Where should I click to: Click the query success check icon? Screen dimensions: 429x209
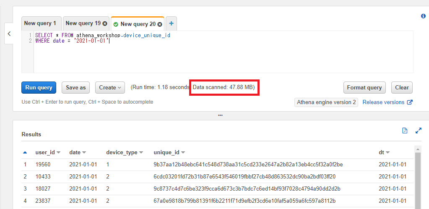(x=116, y=25)
